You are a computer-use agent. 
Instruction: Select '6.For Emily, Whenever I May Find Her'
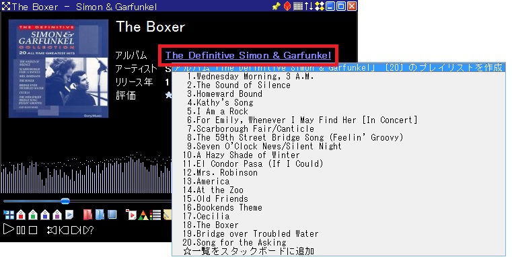click(x=338, y=120)
